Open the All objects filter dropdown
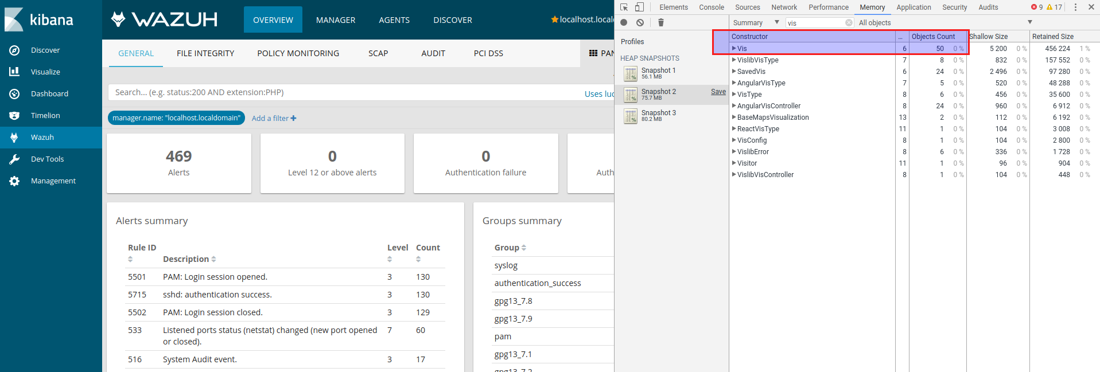 pos(944,22)
